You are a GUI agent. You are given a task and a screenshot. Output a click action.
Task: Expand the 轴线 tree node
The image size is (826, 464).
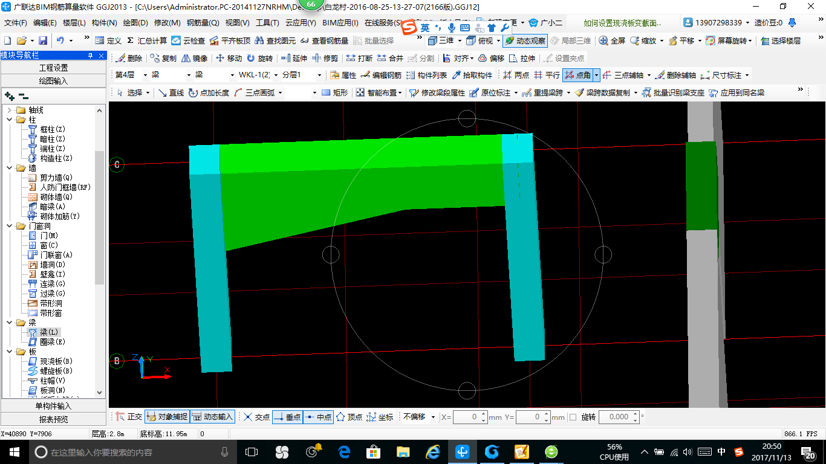tap(10, 110)
